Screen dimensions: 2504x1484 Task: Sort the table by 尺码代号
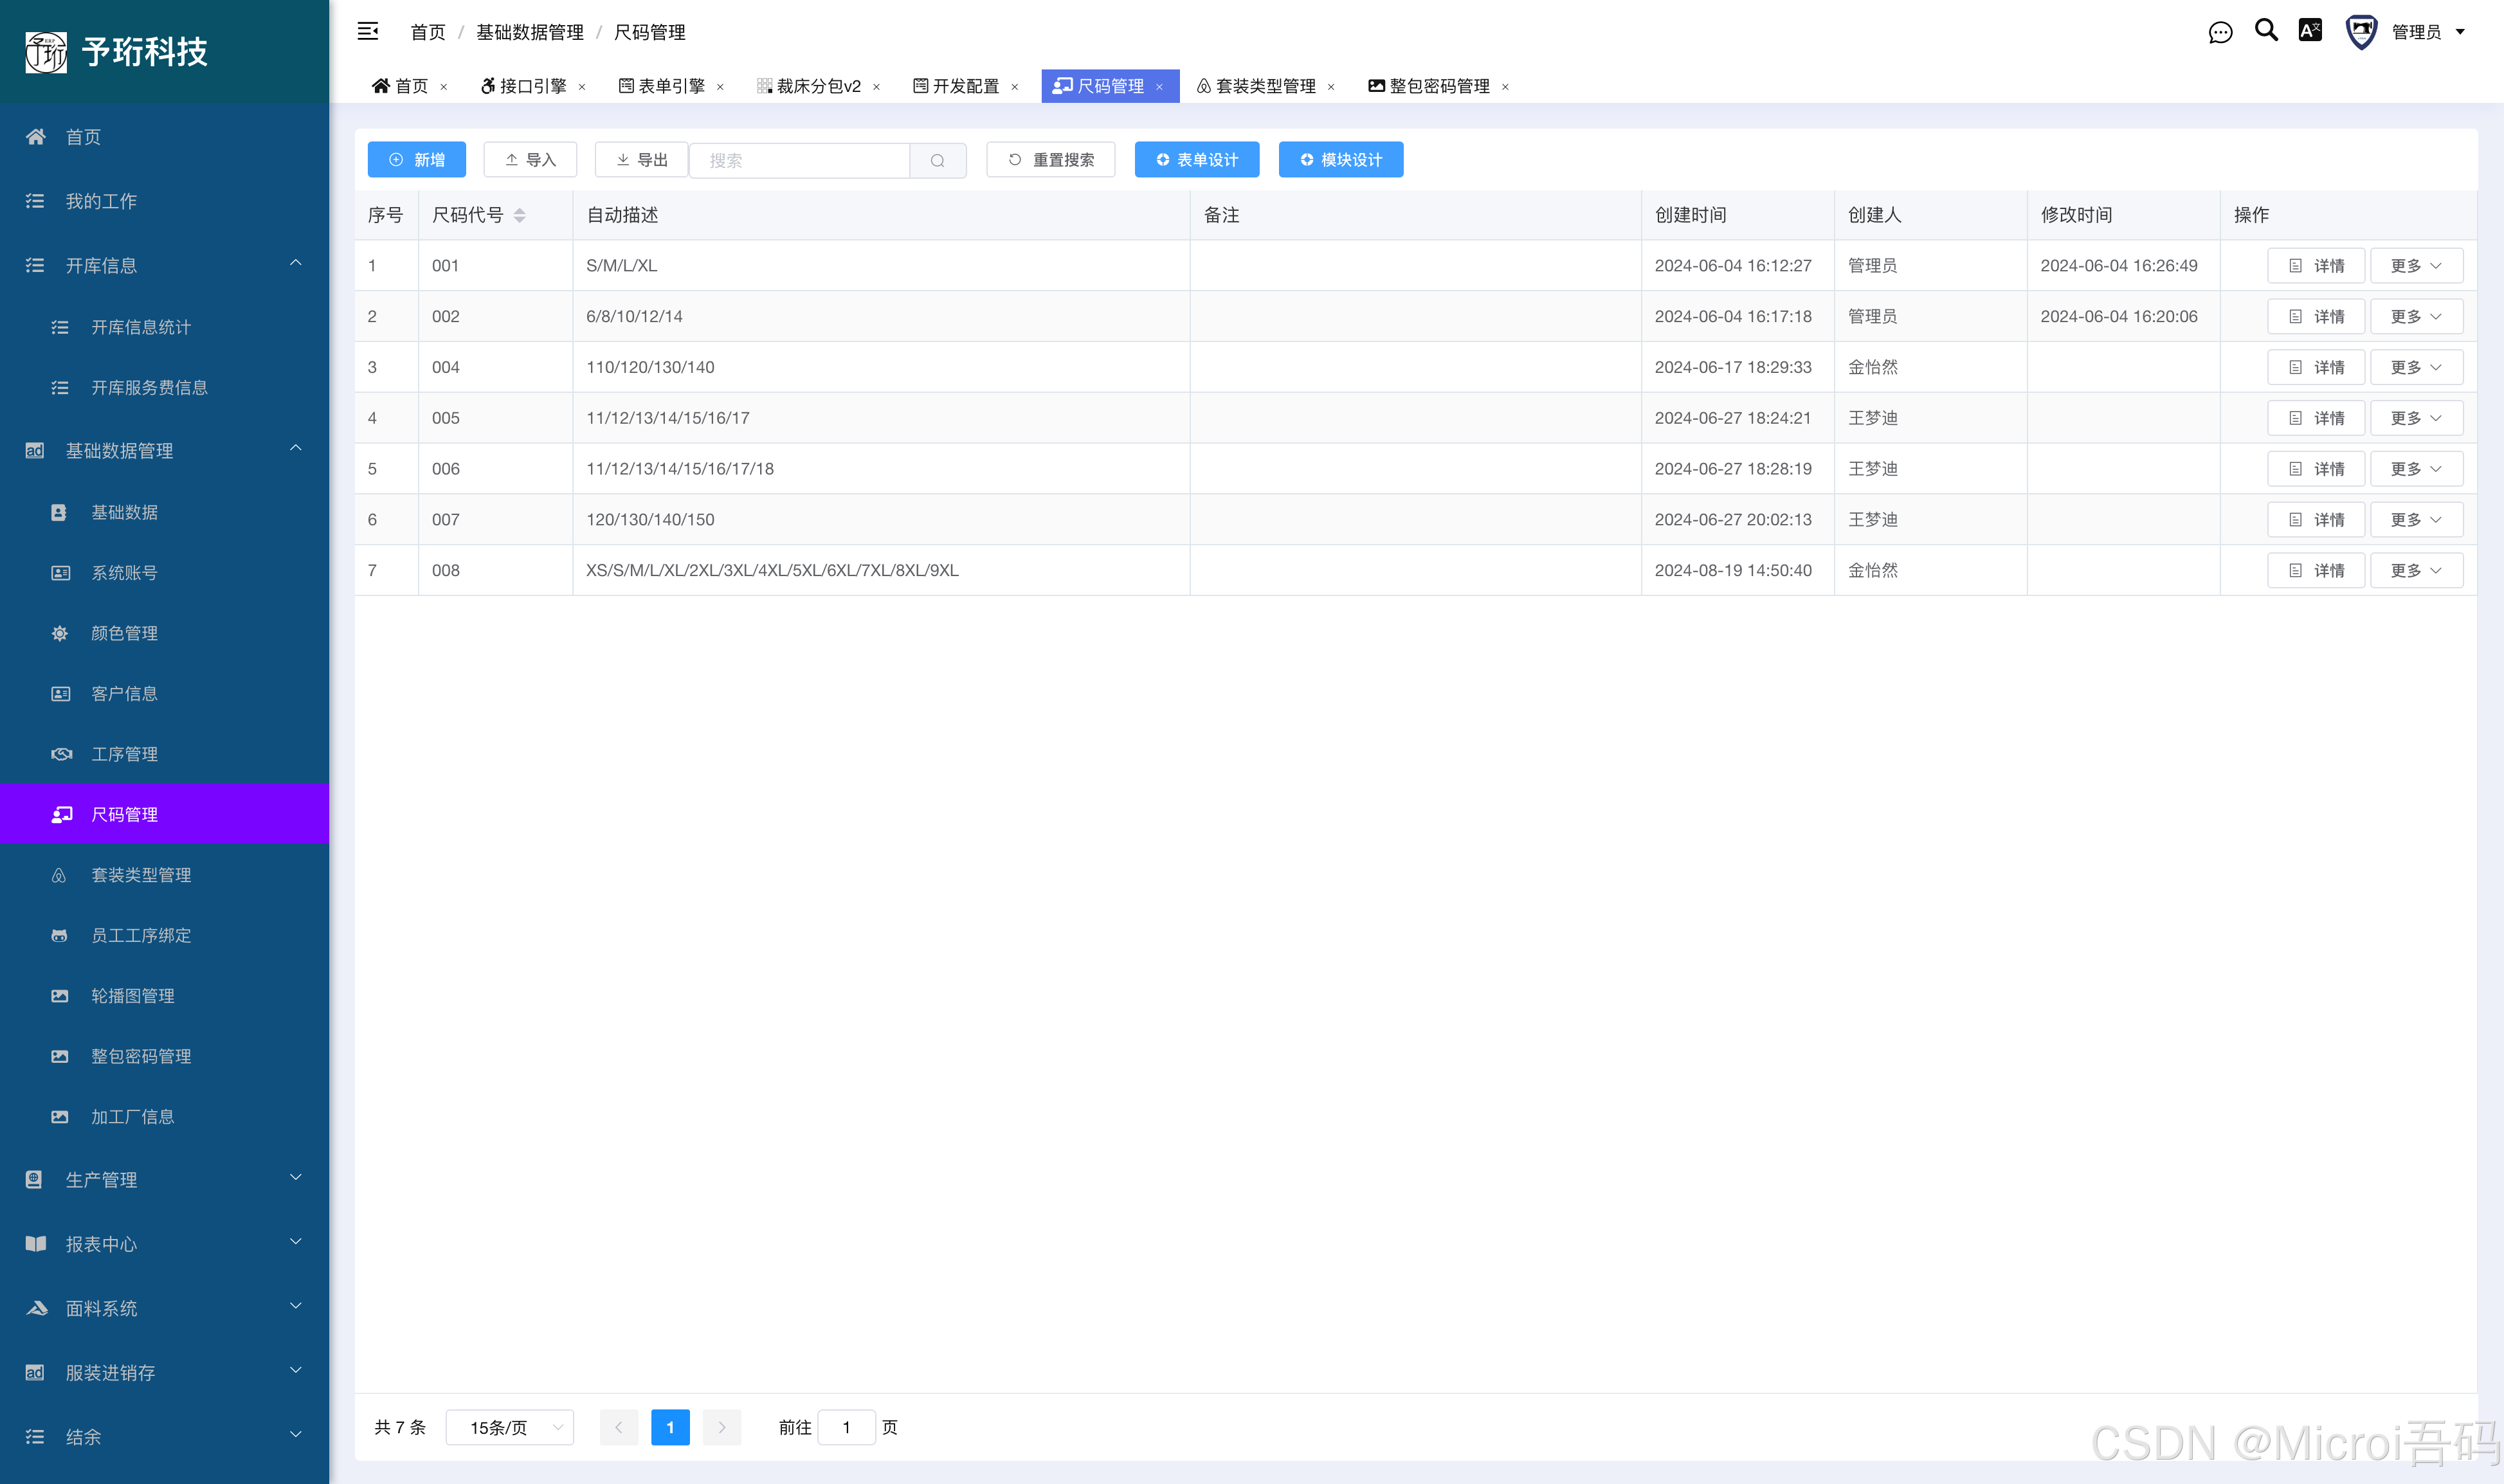(x=519, y=215)
